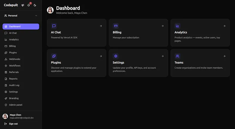The width and height of the screenshot is (235, 129).
Task: Click the Teams card arrow
Action: tap(224, 56)
